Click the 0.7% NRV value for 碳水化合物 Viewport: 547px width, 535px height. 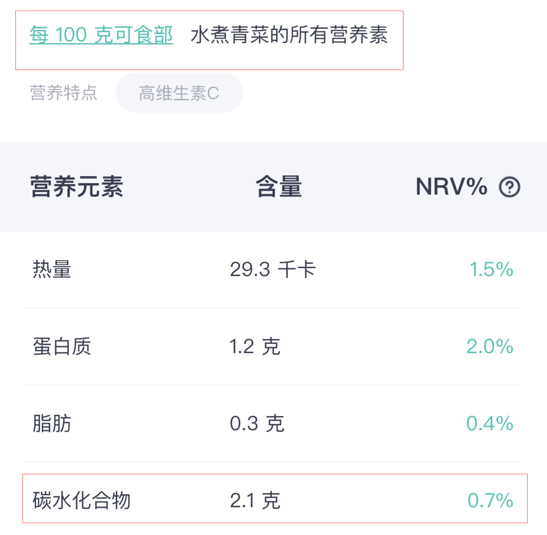491,501
